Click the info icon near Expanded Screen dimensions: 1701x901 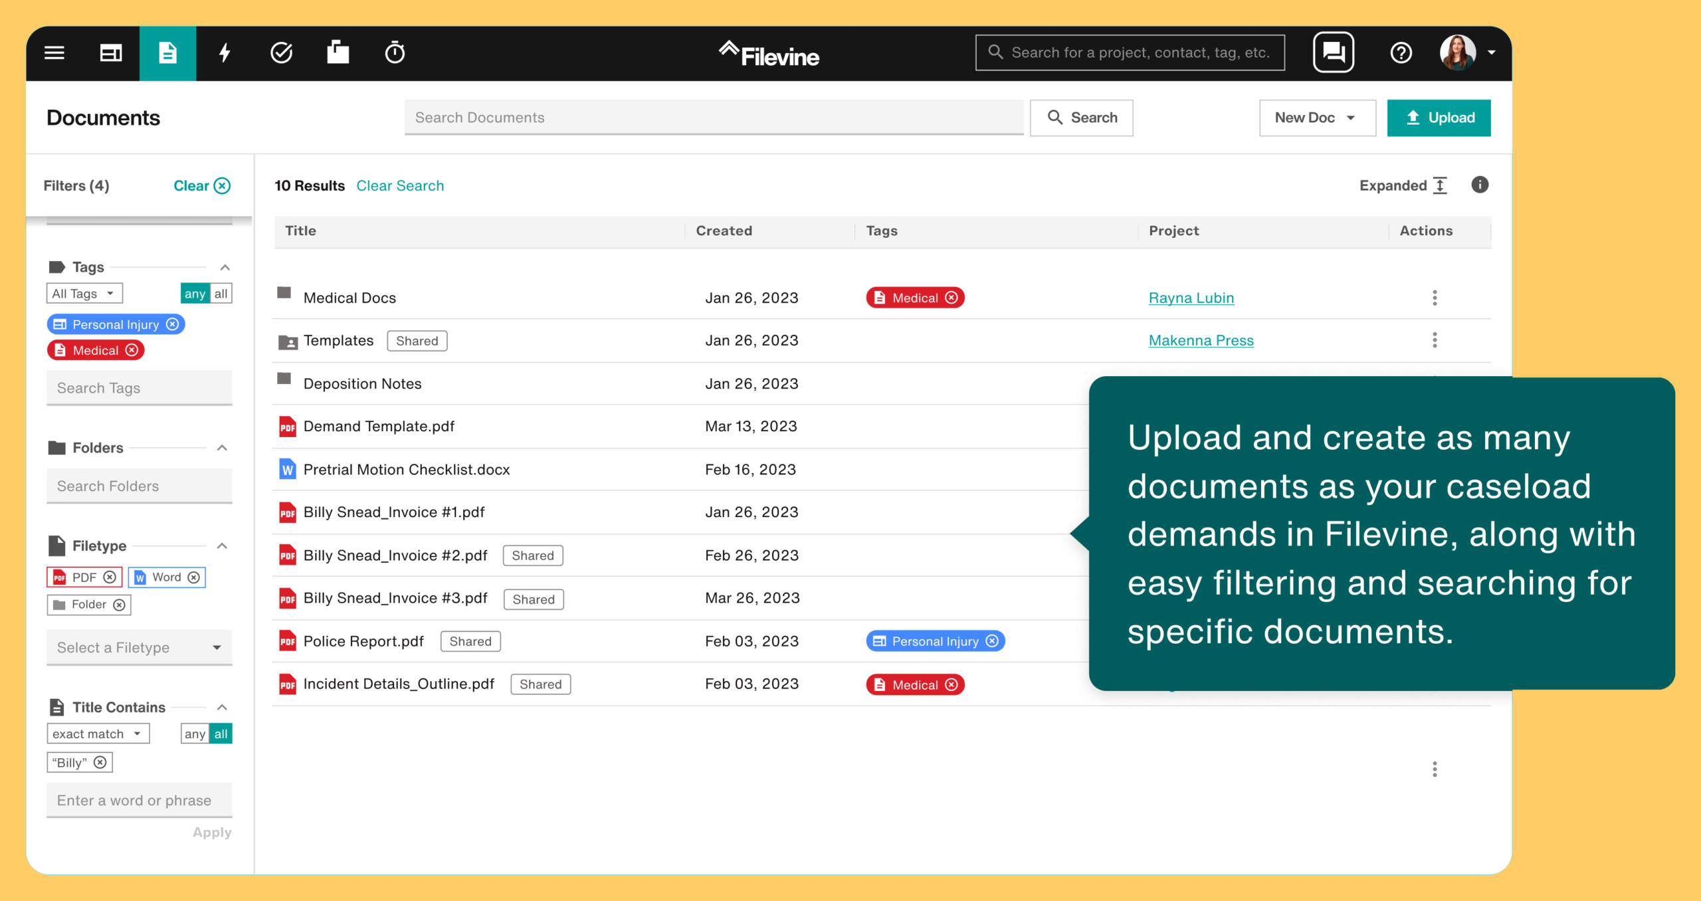(x=1479, y=185)
